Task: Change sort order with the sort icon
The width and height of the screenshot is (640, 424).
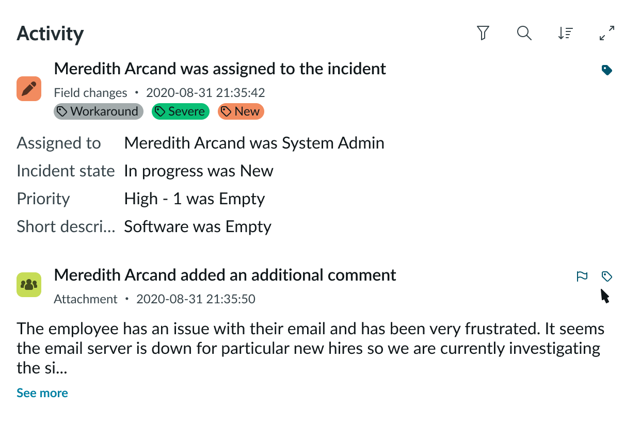Action: [566, 34]
